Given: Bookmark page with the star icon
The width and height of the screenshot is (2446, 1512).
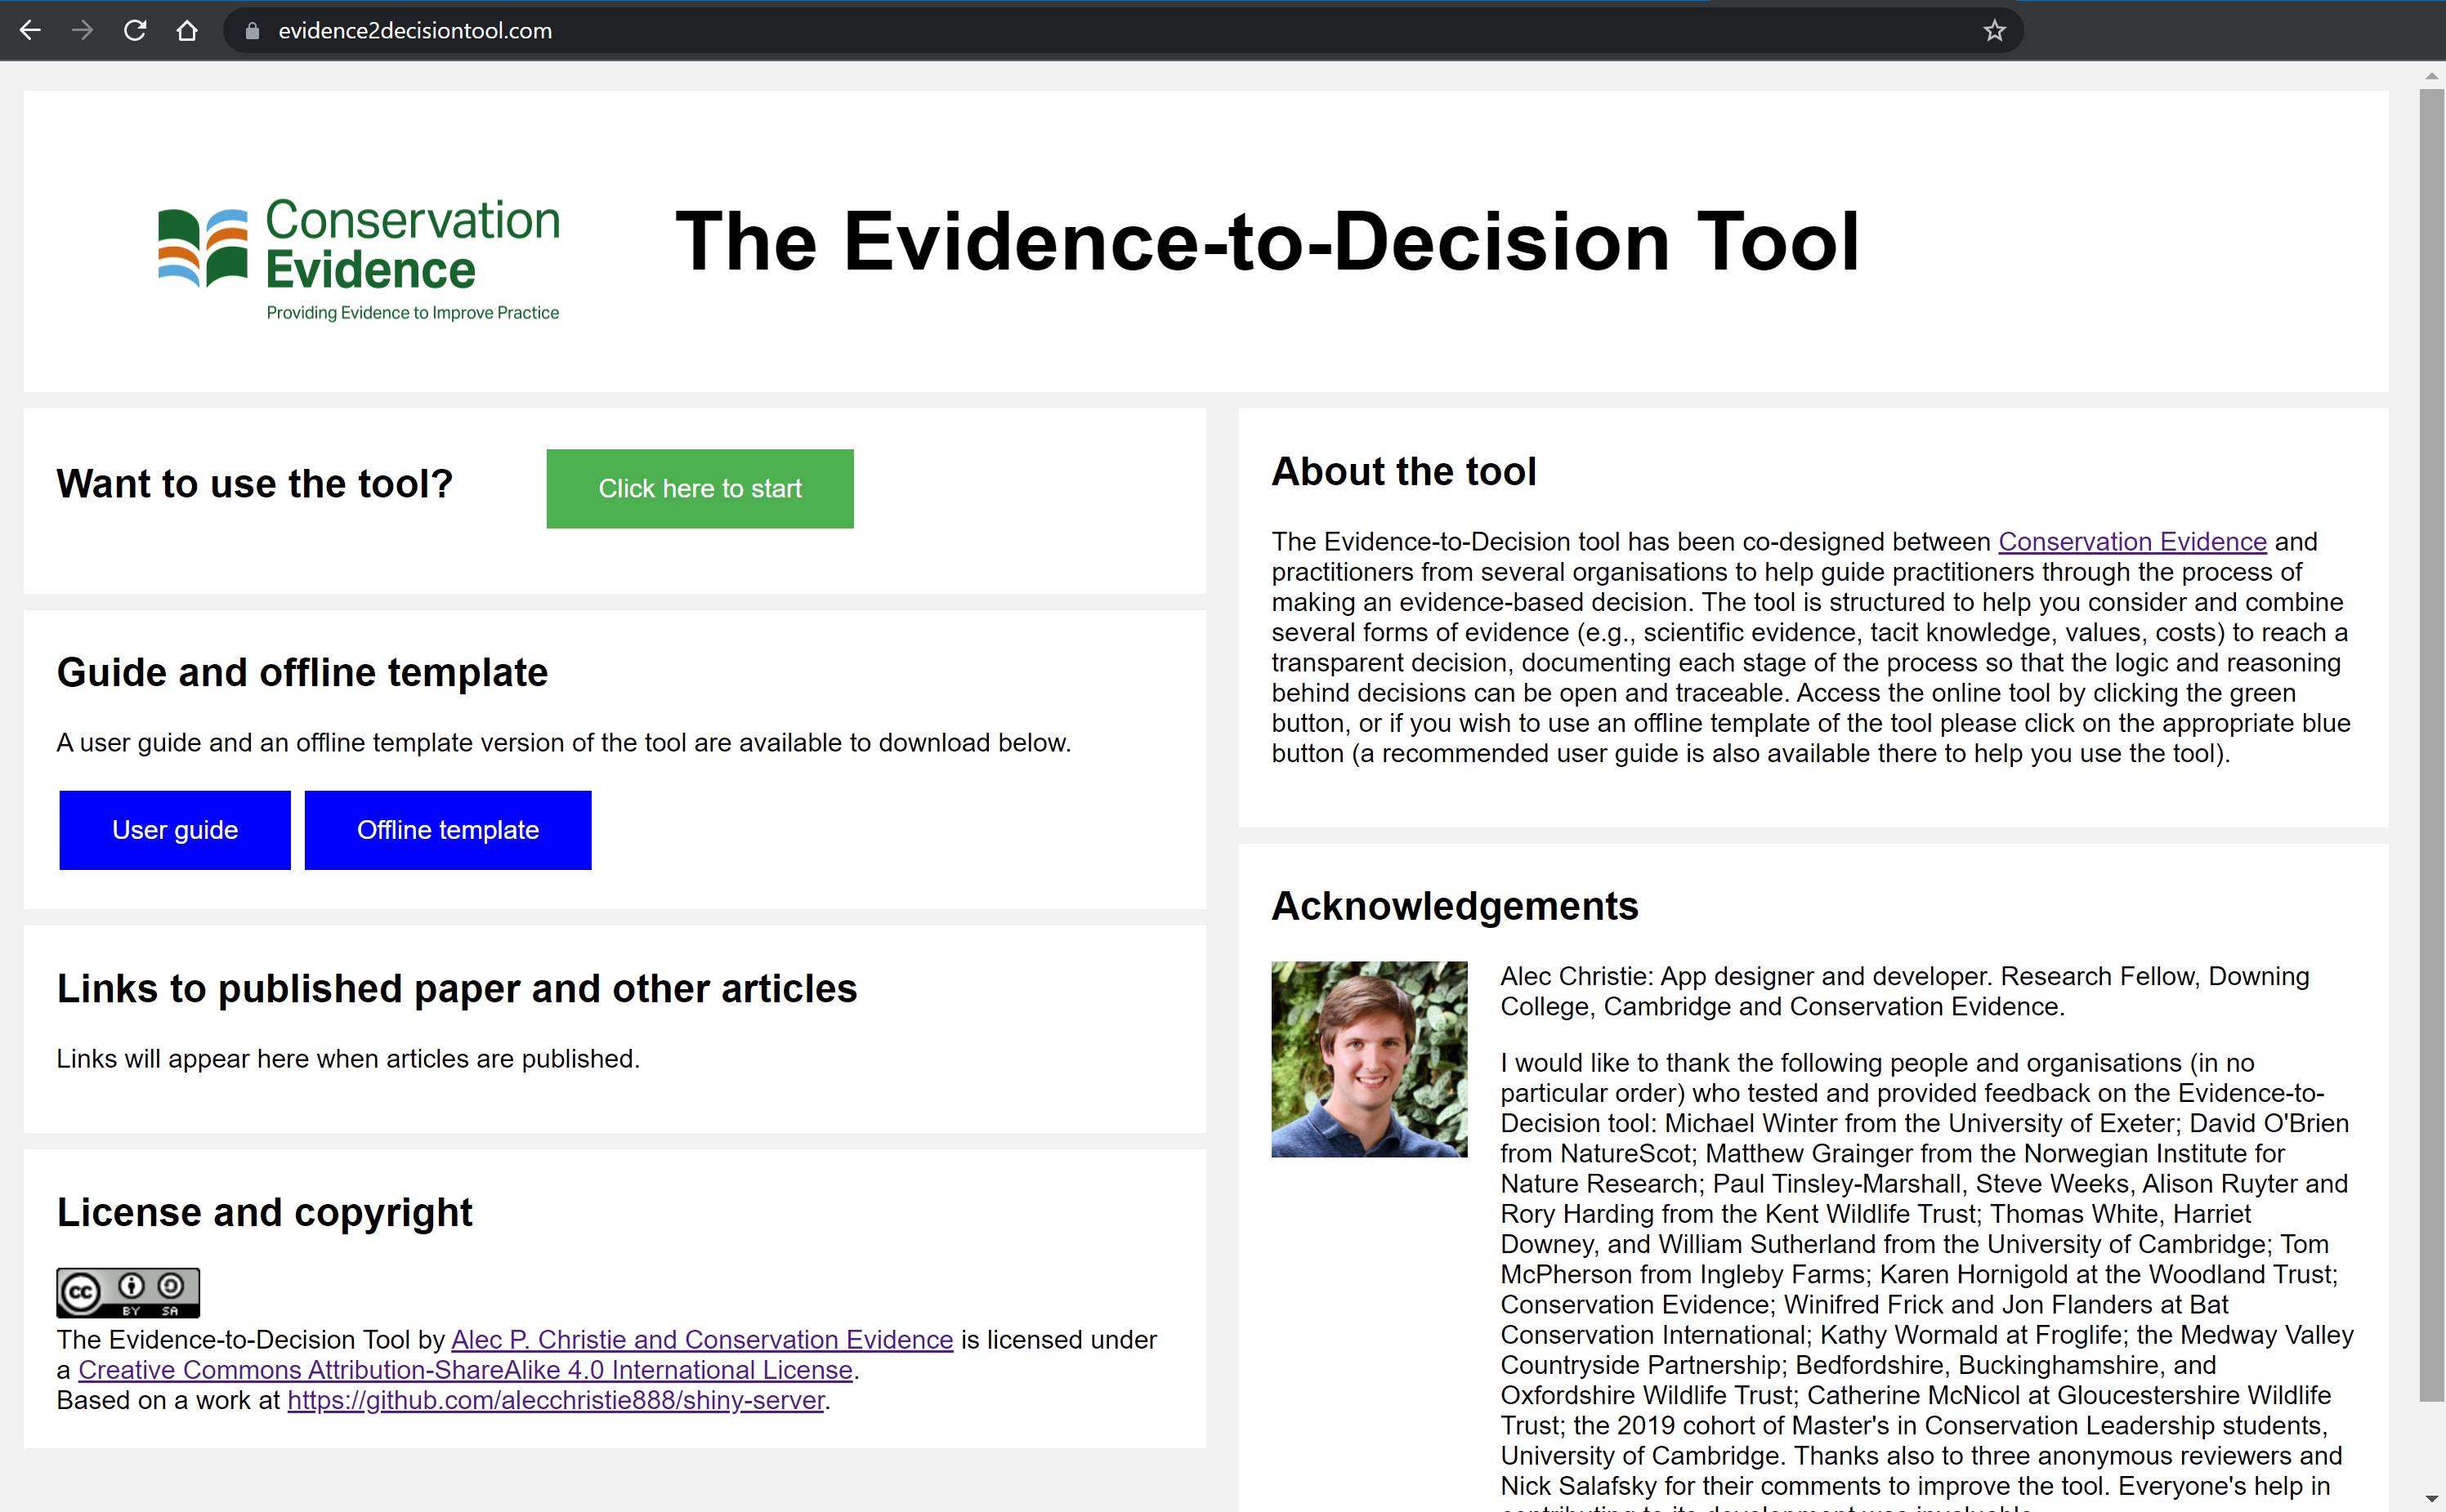Looking at the screenshot, I should coord(1994,31).
